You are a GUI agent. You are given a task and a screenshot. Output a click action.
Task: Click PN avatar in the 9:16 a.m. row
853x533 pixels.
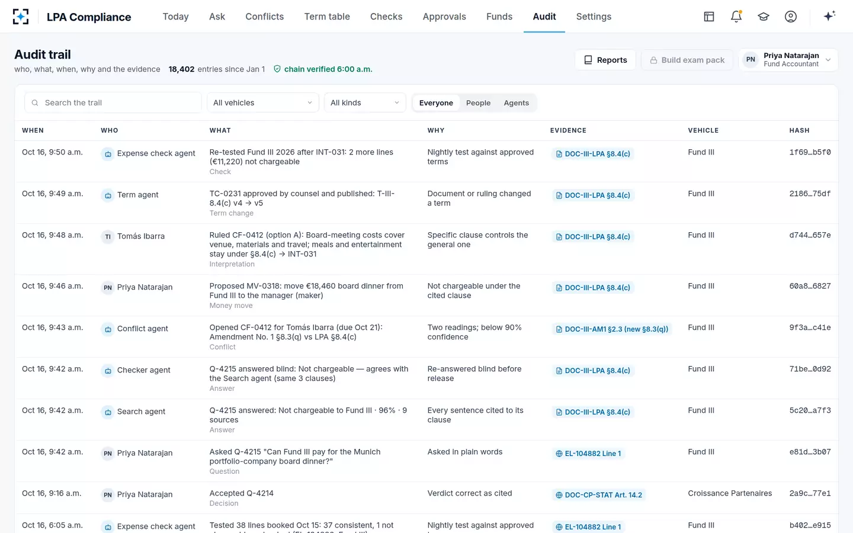(108, 495)
